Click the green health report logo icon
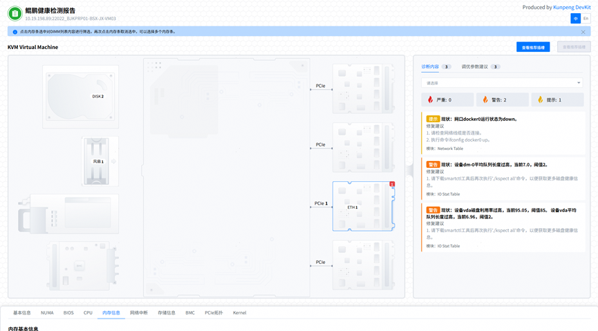The height and width of the screenshot is (331, 598). (15, 13)
